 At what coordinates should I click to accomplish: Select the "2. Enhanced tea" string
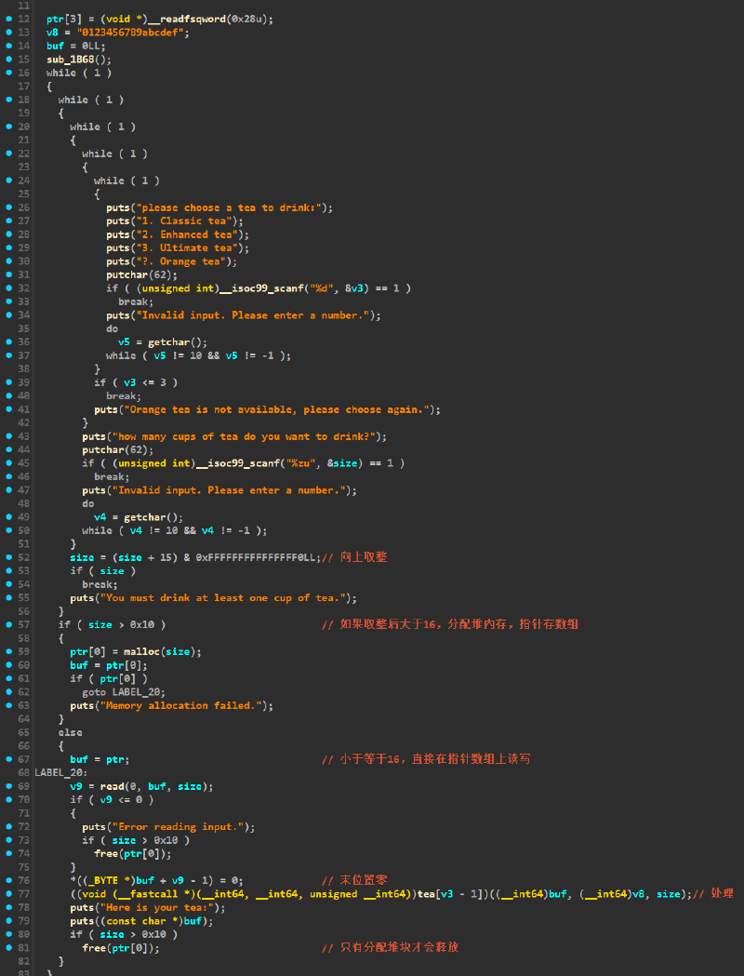[185, 234]
